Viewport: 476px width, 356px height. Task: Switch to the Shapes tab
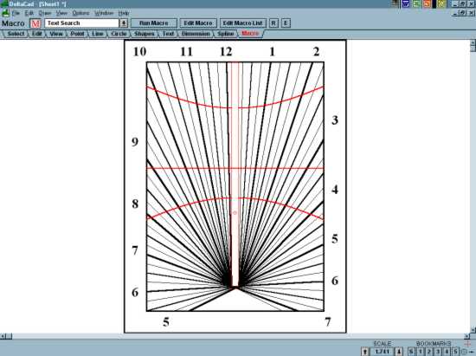pyautogui.click(x=145, y=34)
